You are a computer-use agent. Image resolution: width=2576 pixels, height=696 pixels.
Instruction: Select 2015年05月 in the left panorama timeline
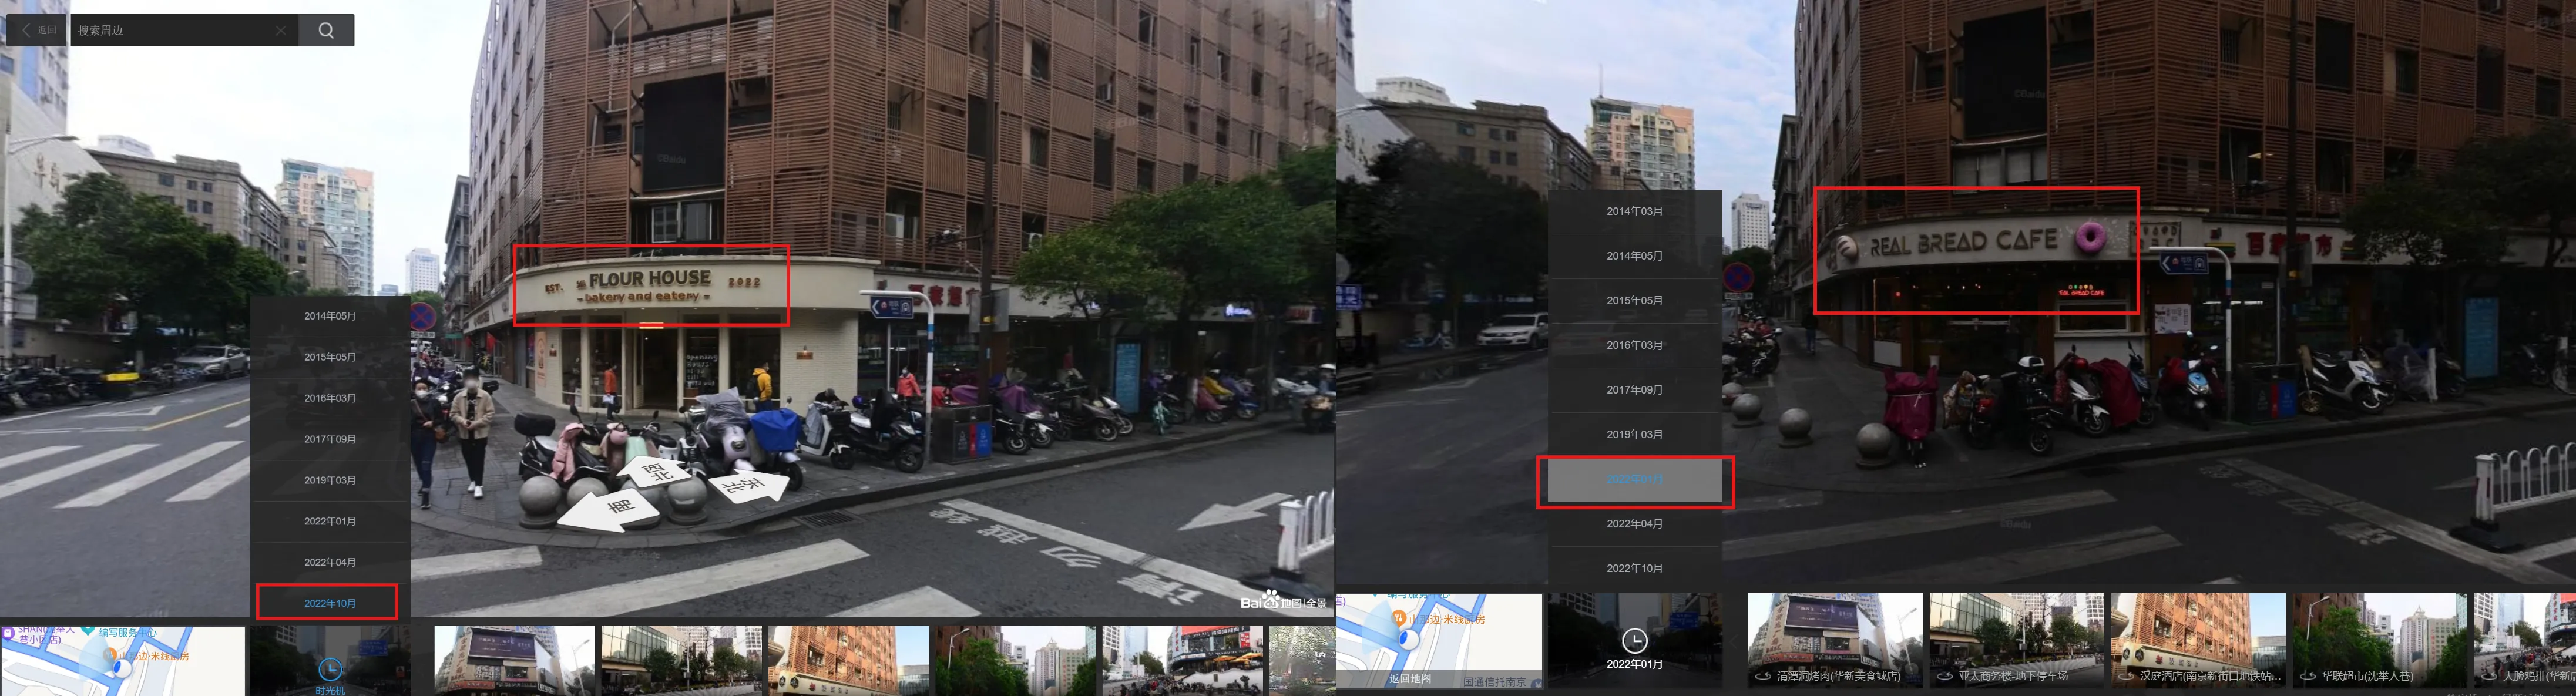[x=330, y=357]
